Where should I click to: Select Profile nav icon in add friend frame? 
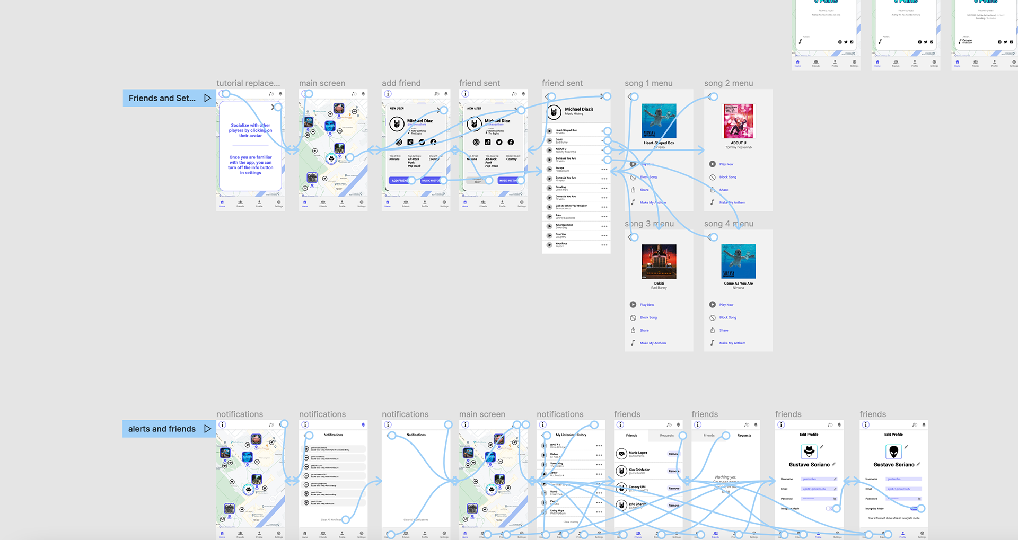[x=425, y=203]
